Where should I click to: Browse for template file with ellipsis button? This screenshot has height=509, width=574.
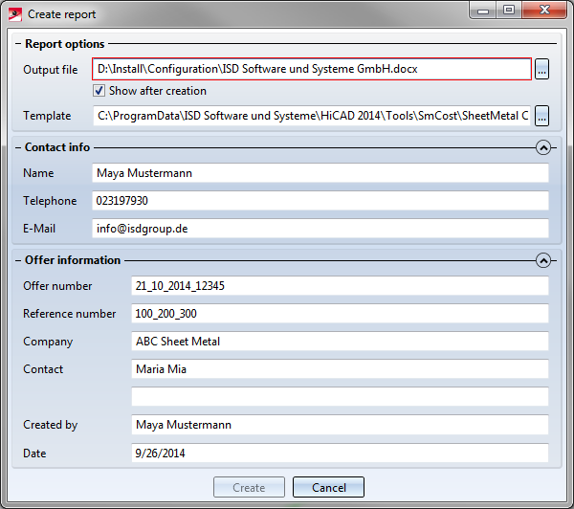[541, 116]
